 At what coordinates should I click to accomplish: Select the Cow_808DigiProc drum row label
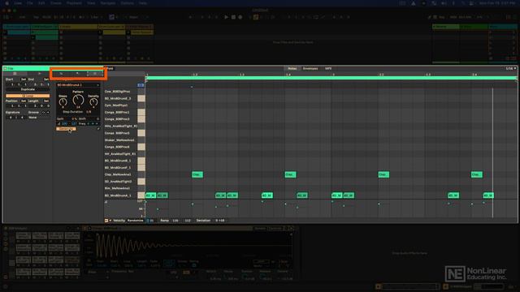(117, 92)
